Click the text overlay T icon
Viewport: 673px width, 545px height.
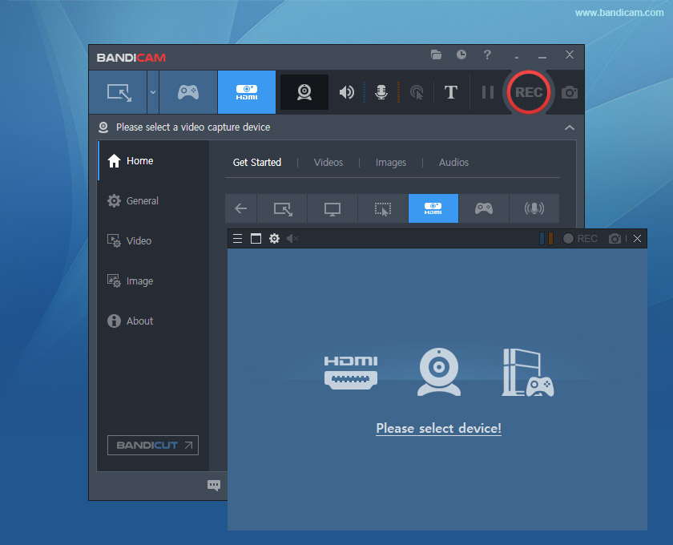(x=450, y=92)
